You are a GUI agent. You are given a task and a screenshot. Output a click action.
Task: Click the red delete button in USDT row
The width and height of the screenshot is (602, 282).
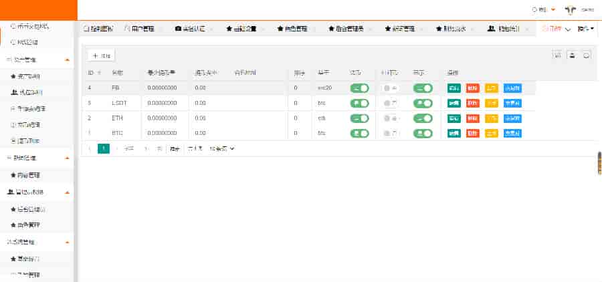tap(473, 103)
